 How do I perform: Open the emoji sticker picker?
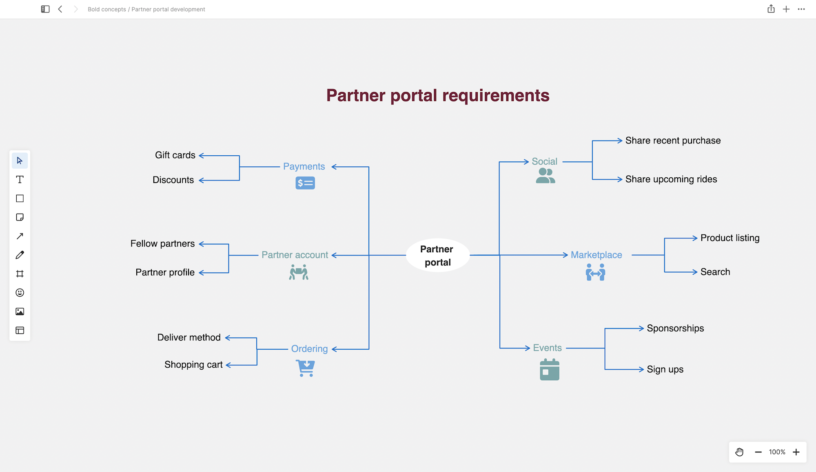[x=20, y=293]
